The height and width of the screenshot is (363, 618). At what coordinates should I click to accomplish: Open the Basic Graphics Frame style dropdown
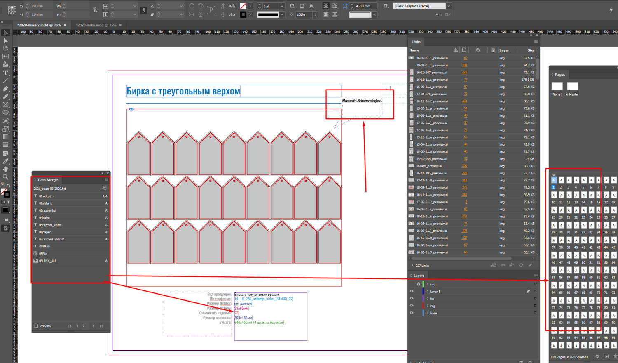point(449,6)
